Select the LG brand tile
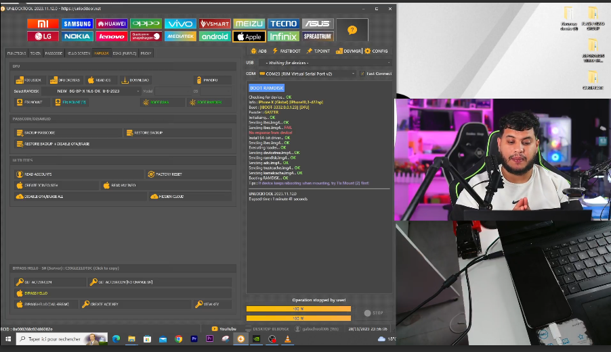This screenshot has width=611, height=352. (x=43, y=36)
